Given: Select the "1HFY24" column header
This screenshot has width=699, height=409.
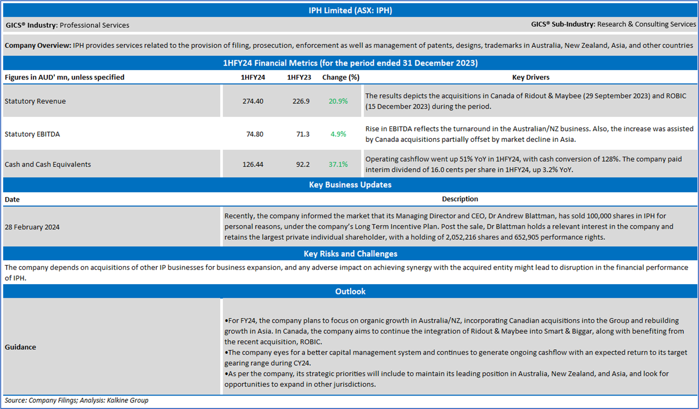Looking at the screenshot, I should coord(253,77).
